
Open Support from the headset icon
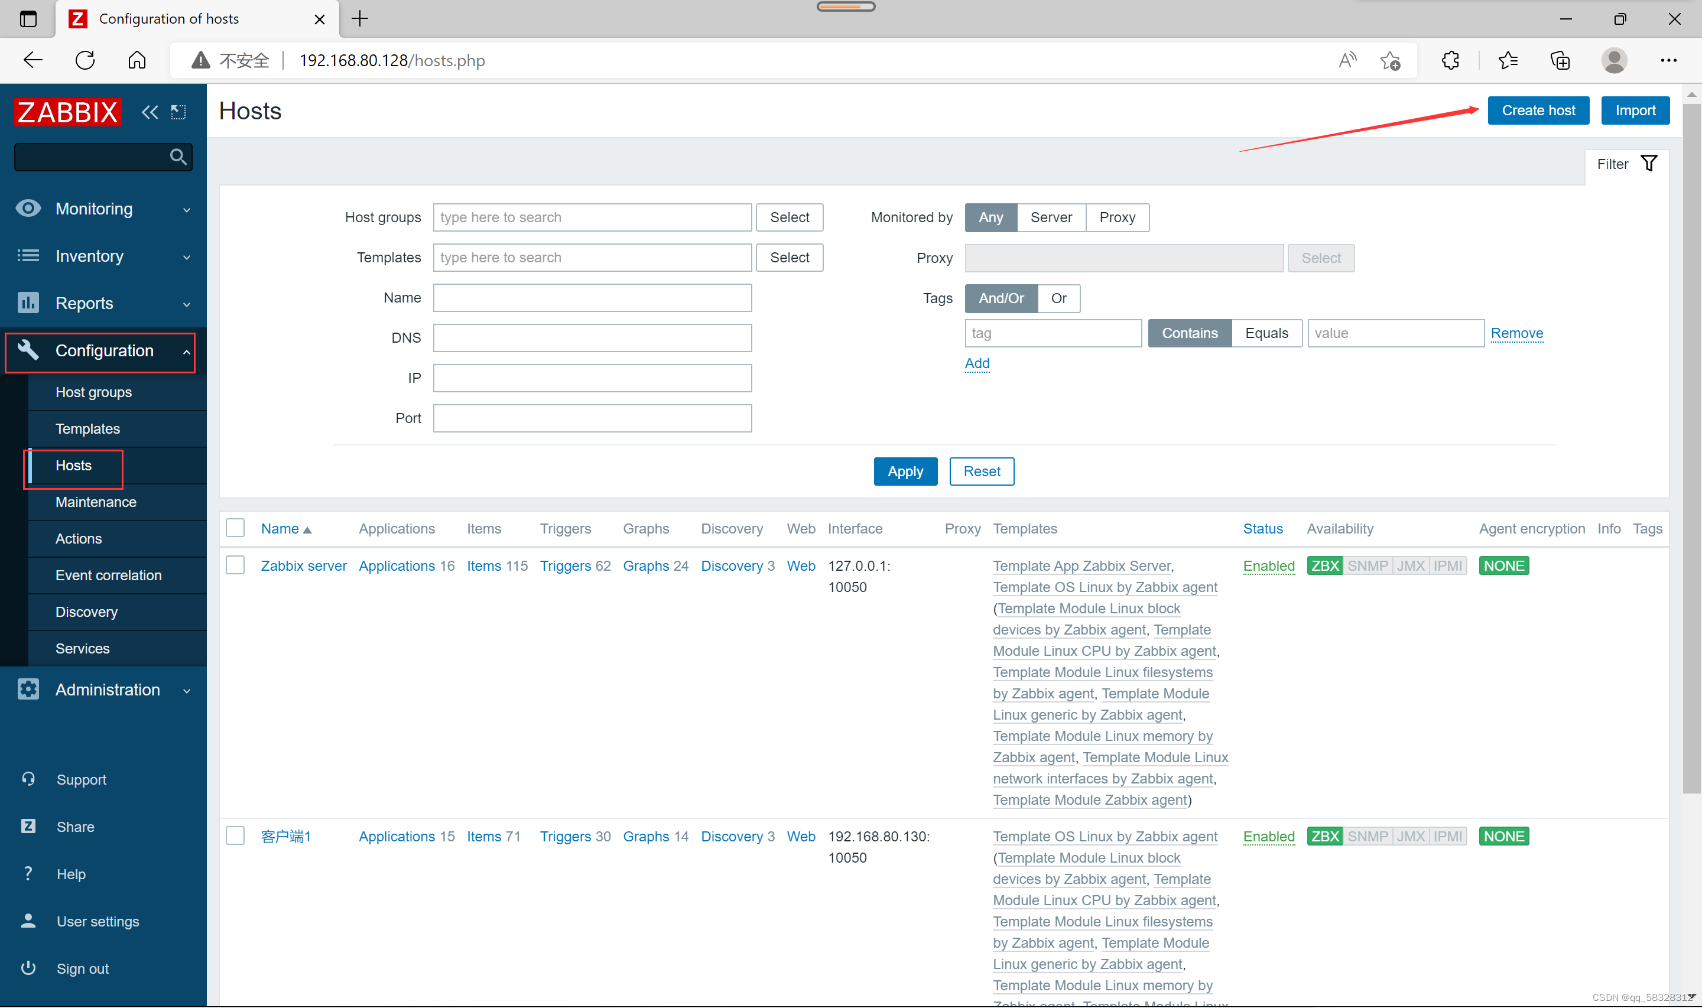[x=28, y=779]
